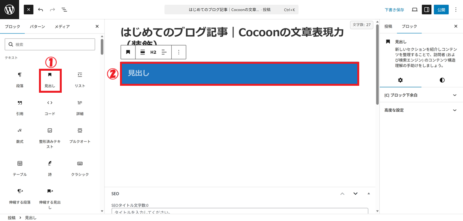
Task: Insert the リスト list block
Action: [x=80, y=80]
